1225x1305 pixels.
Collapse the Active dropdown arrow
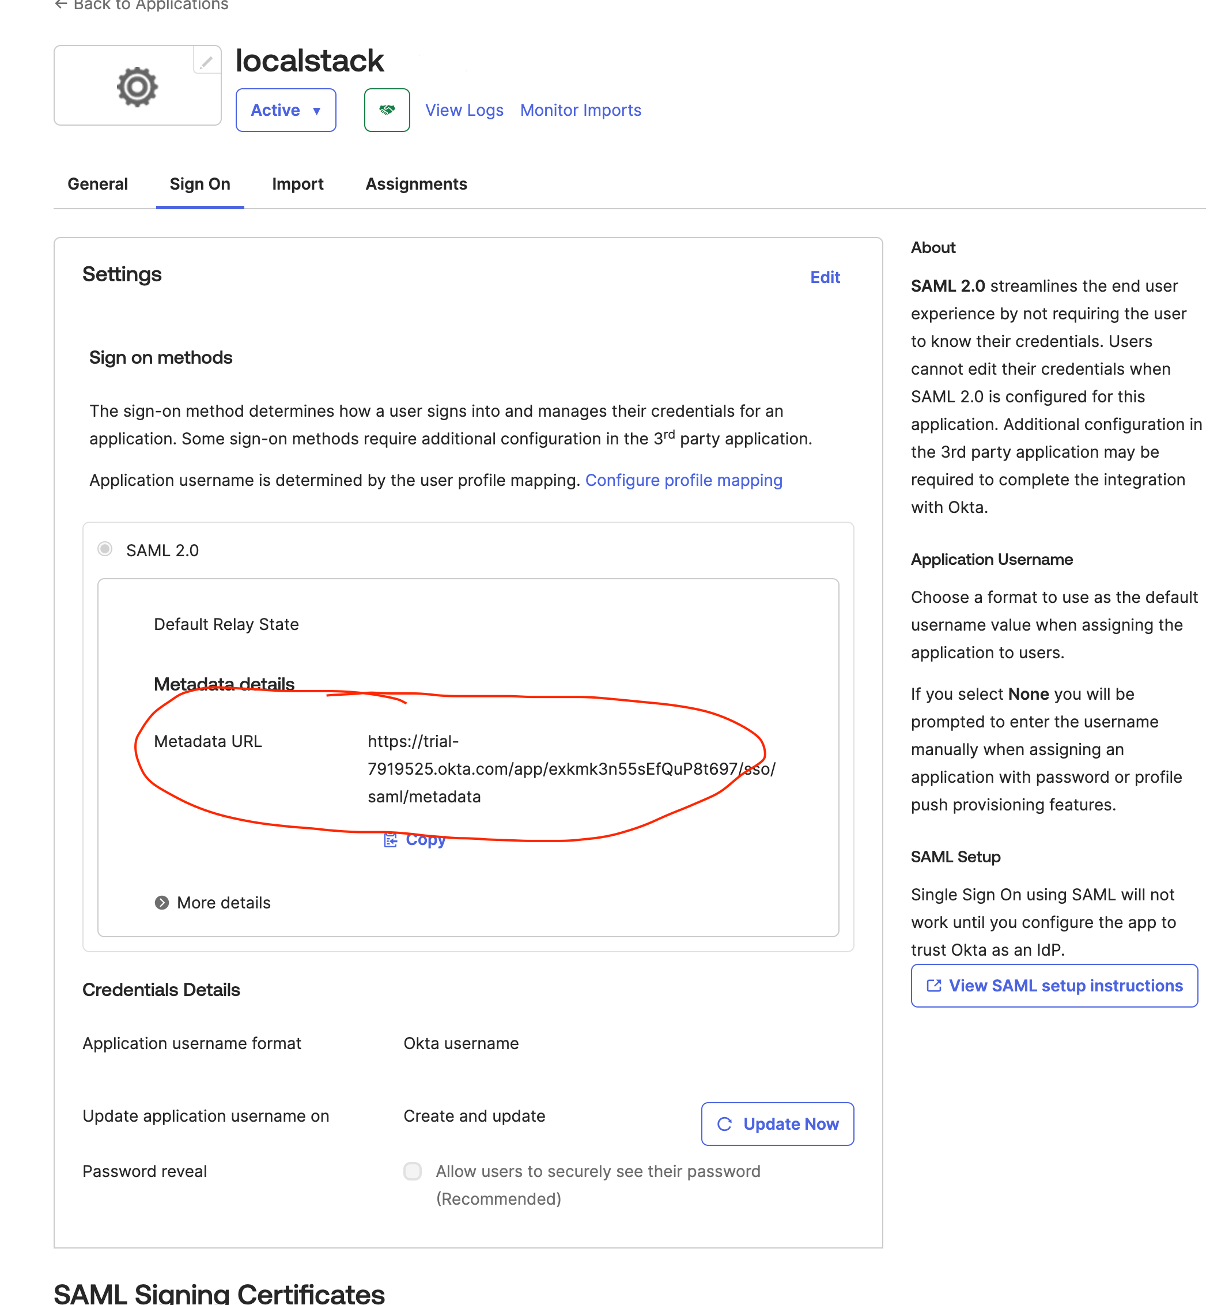tap(317, 110)
